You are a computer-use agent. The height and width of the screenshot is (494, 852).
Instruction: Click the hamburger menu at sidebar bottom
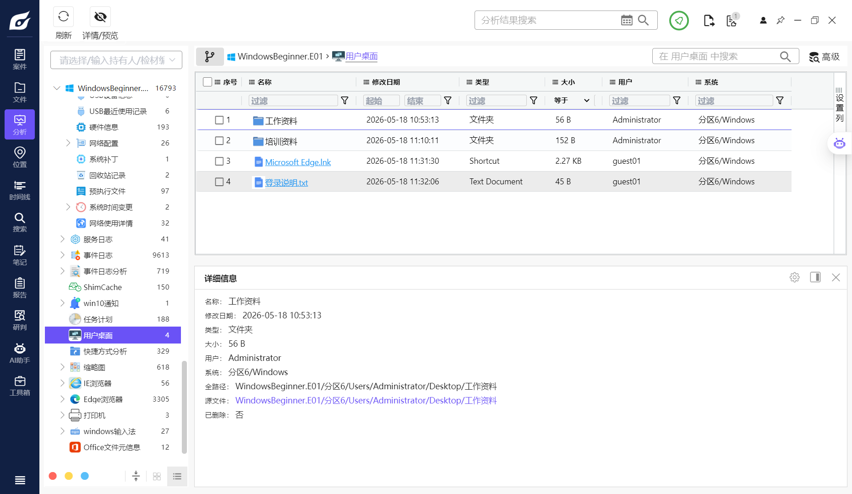(20, 480)
